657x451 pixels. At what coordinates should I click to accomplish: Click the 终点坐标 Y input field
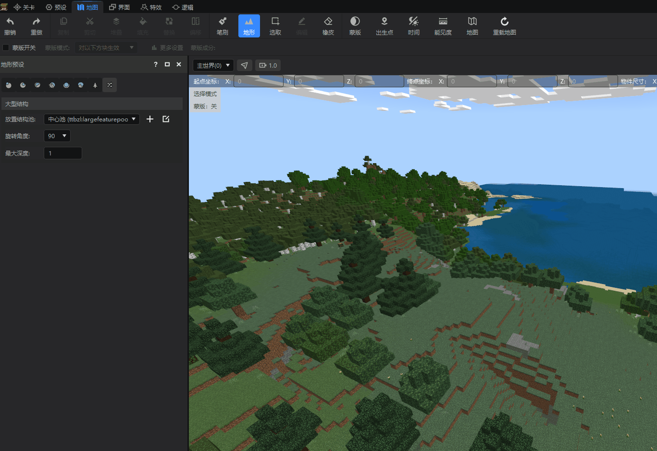point(533,81)
